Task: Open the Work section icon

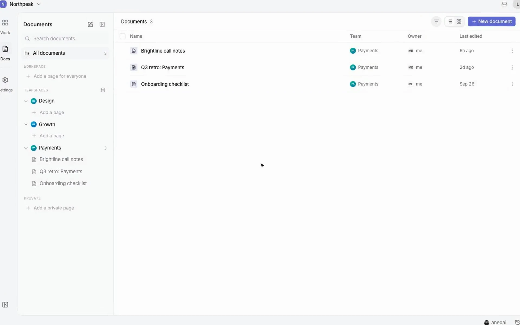Action: click(5, 22)
